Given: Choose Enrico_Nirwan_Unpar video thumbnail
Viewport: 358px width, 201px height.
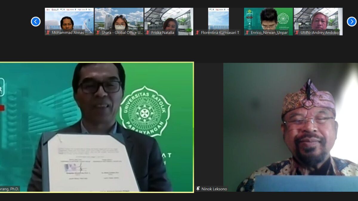Looking at the screenshot, I should pyautogui.click(x=268, y=19).
